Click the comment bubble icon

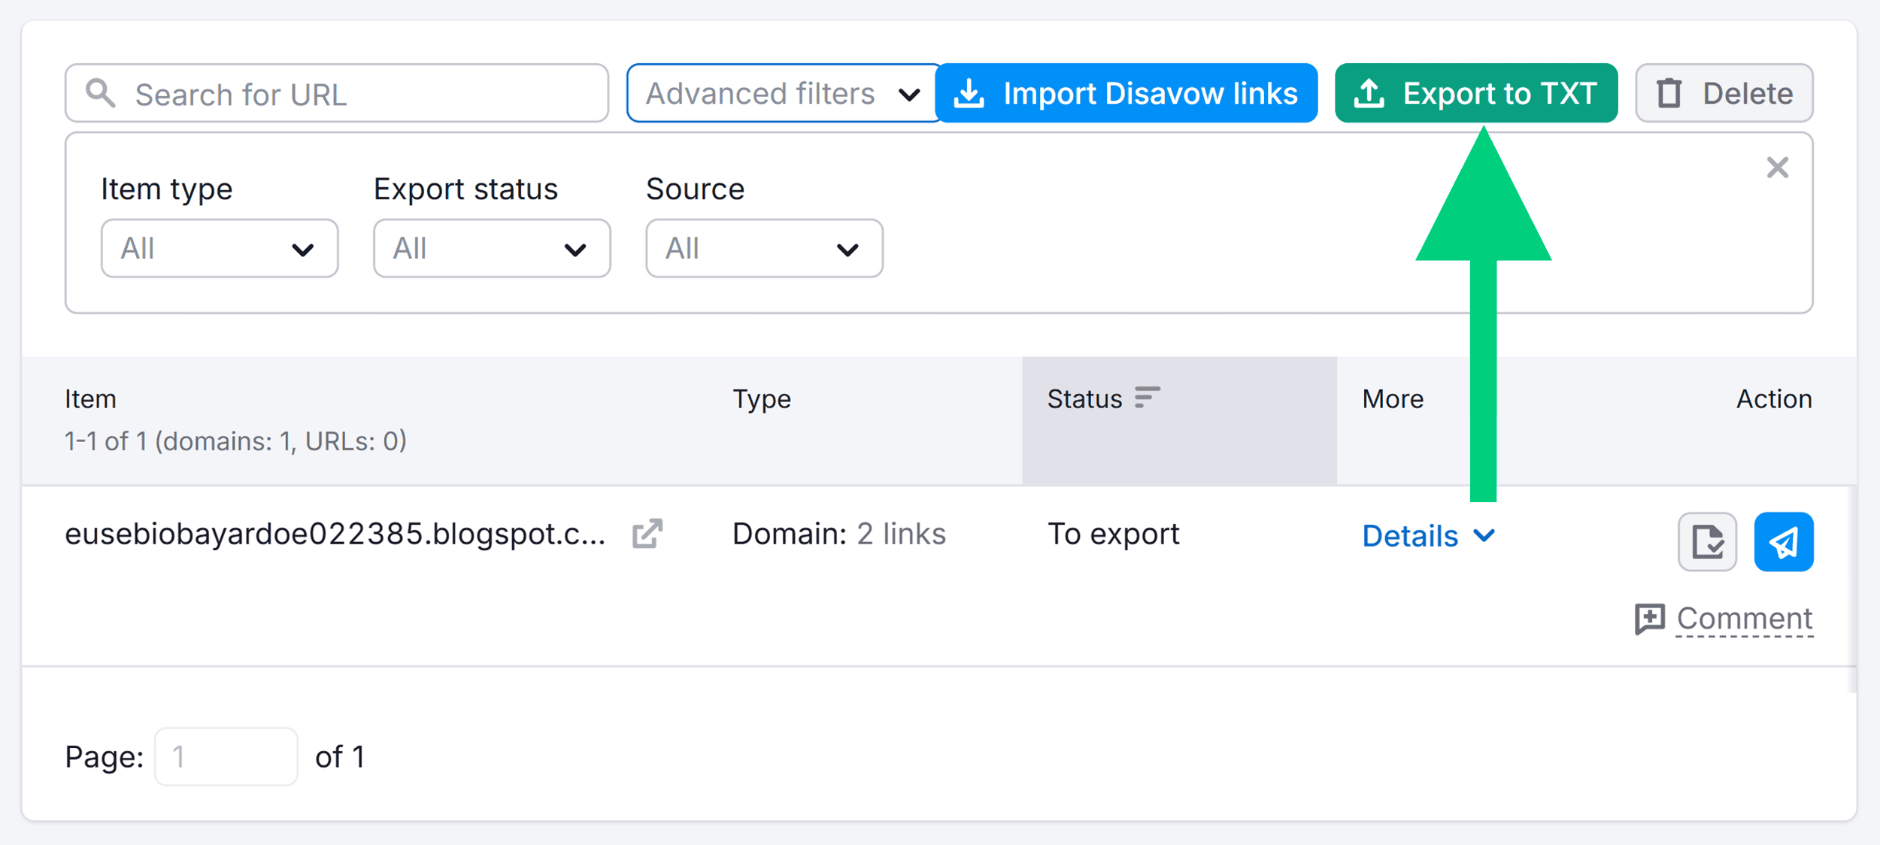(1650, 618)
